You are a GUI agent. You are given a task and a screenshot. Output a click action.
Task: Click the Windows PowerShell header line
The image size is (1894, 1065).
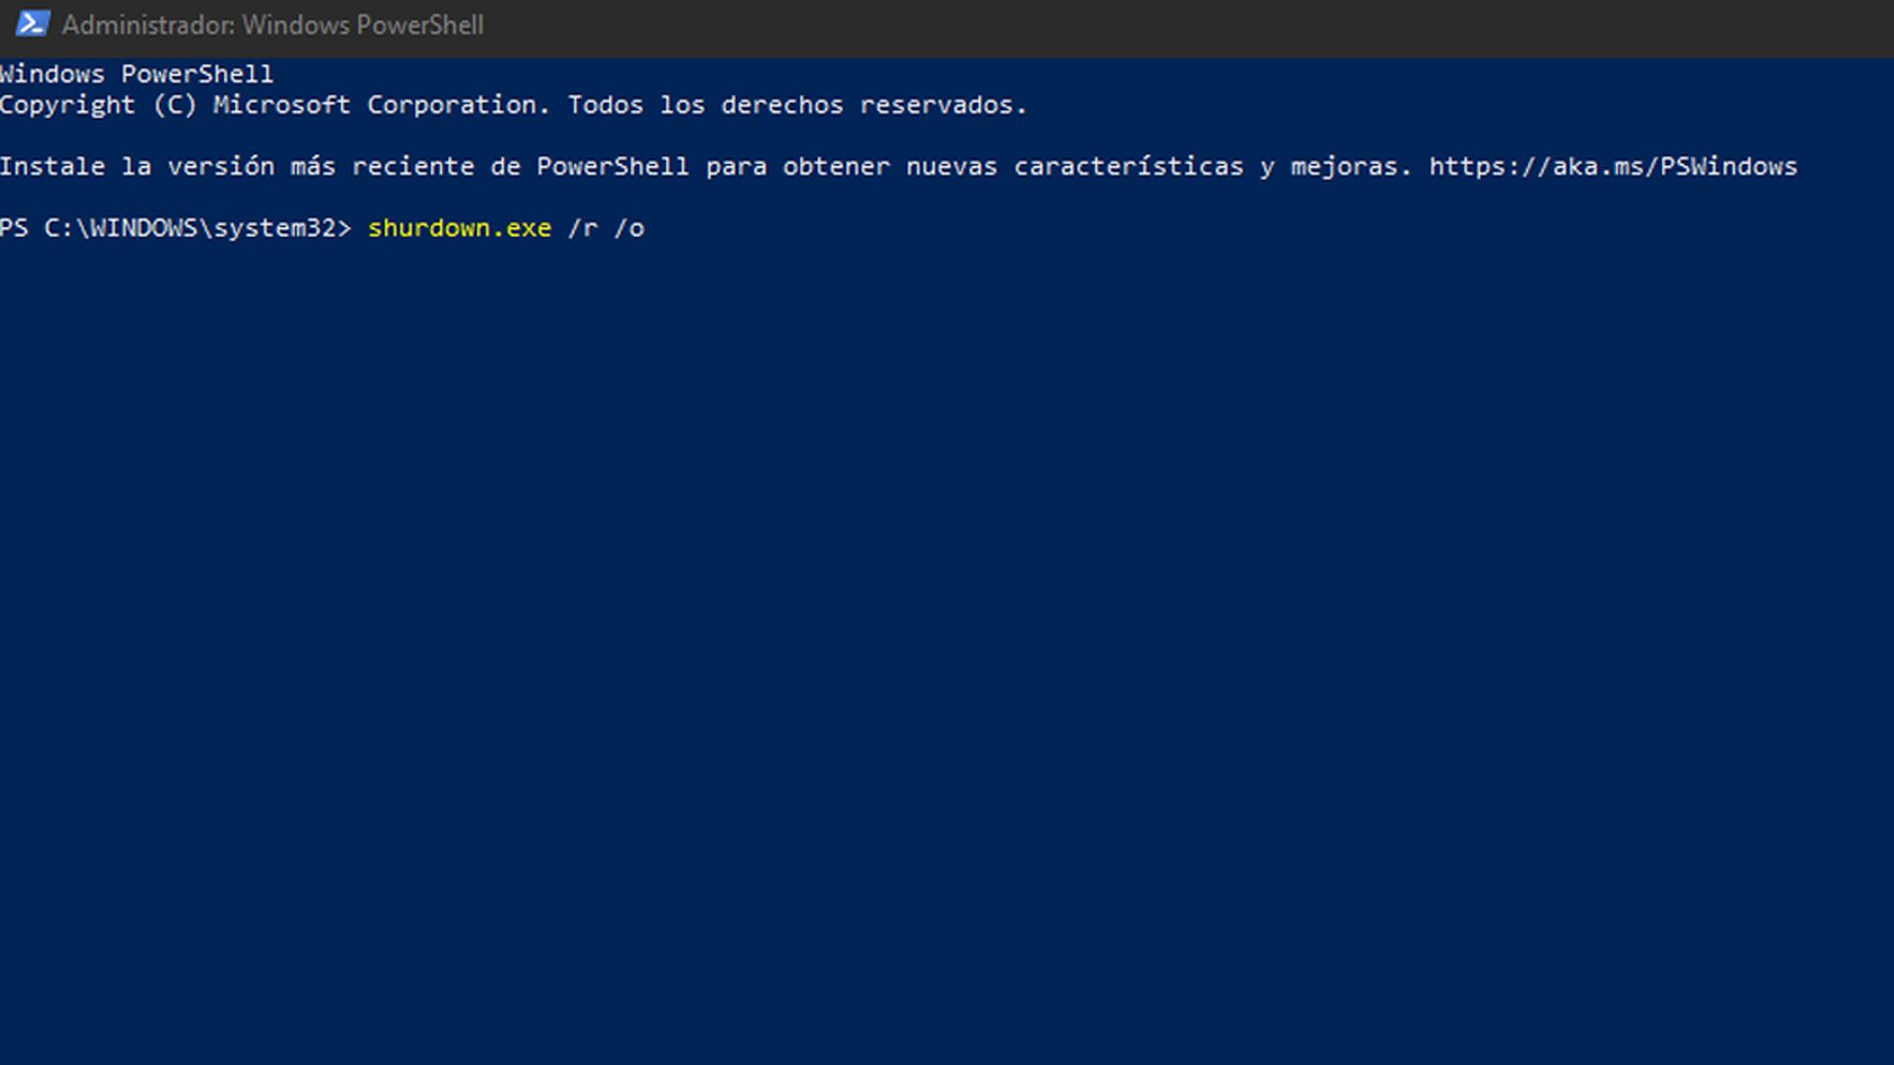click(136, 73)
